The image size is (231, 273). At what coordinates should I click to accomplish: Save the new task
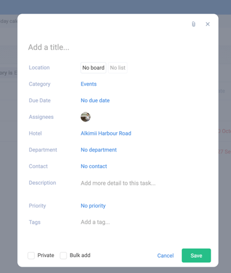pyautogui.click(x=196, y=256)
